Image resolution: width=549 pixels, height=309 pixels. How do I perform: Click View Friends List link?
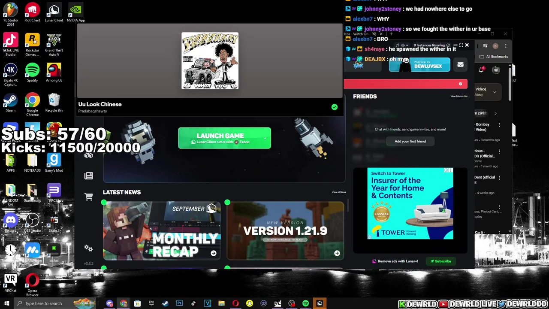pyautogui.click(x=459, y=97)
